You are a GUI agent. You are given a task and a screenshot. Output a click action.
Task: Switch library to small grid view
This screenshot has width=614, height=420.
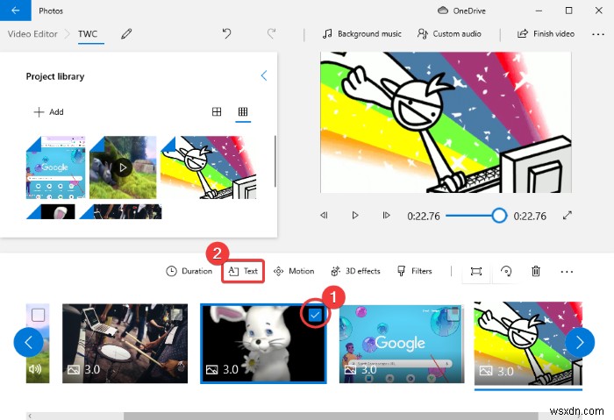[243, 112]
